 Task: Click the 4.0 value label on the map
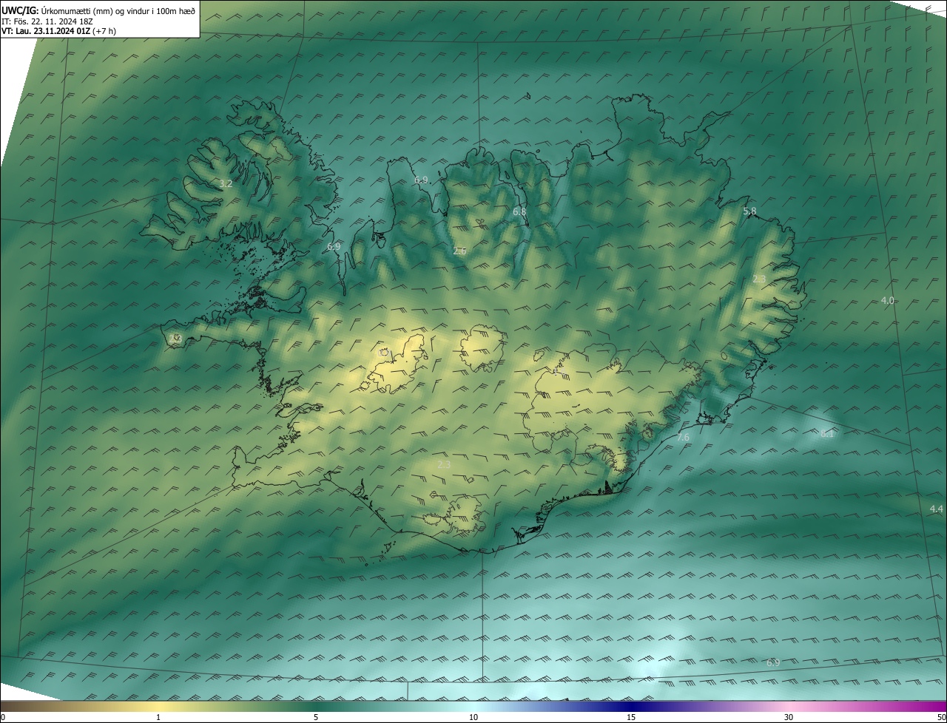pyautogui.click(x=888, y=300)
